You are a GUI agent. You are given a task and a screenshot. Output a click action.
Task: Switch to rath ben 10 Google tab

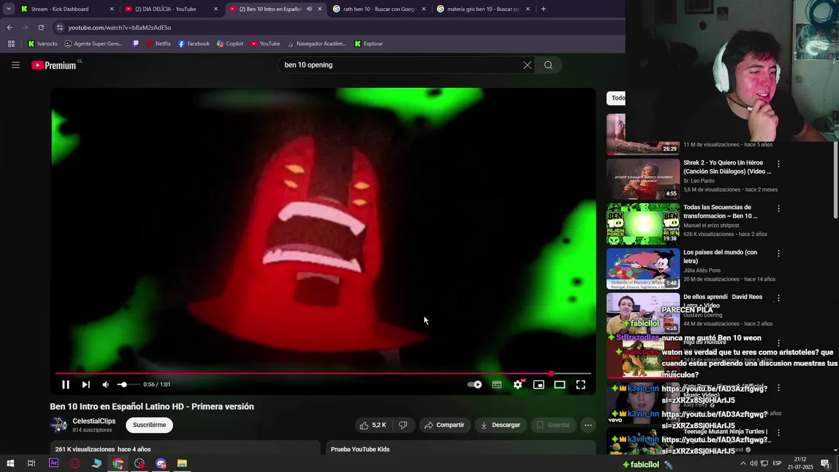click(380, 9)
